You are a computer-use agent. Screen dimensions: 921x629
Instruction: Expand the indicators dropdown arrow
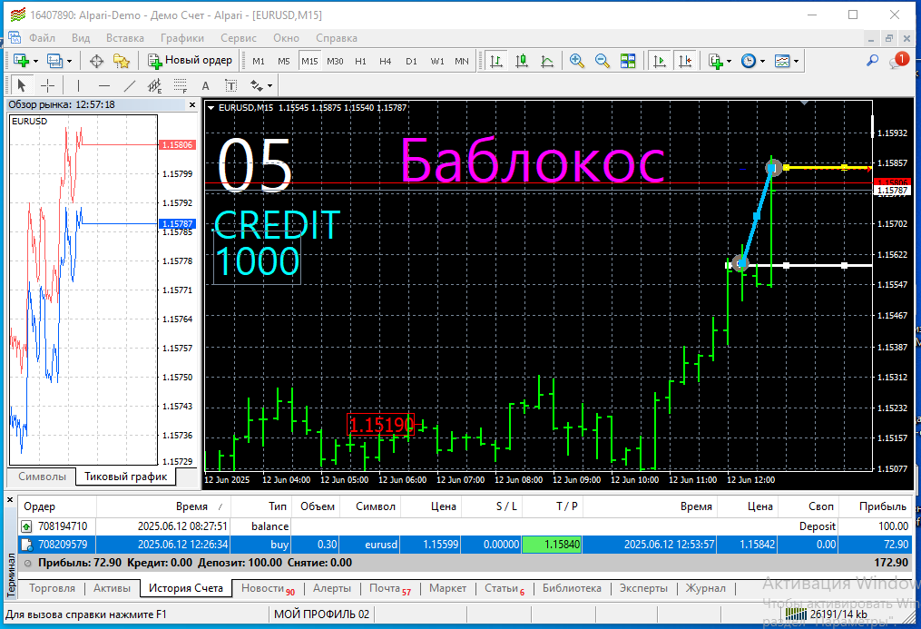point(729,61)
